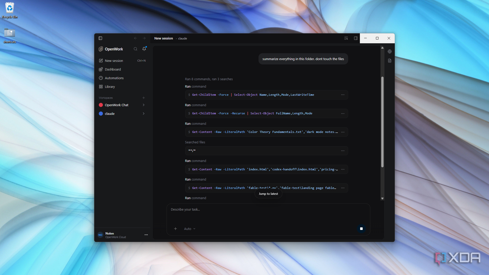
Task: Open options for Get-ChildItem -Force command
Action: tap(343, 95)
